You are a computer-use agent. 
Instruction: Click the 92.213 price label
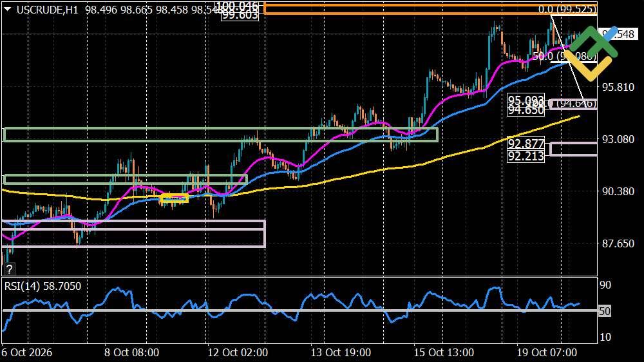point(526,156)
